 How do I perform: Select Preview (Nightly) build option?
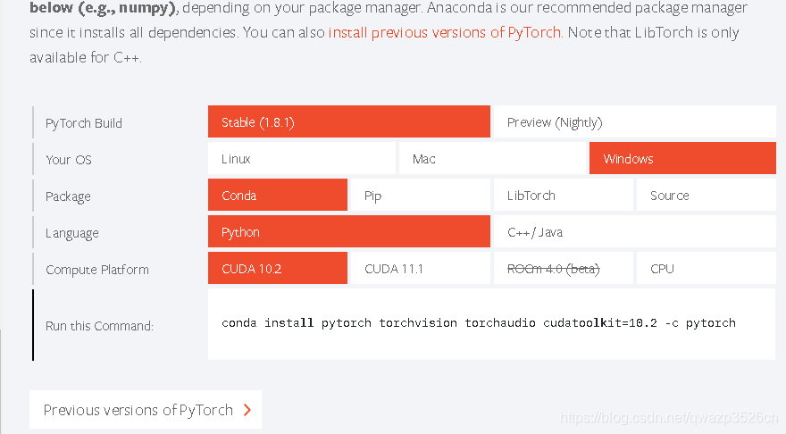click(x=635, y=121)
